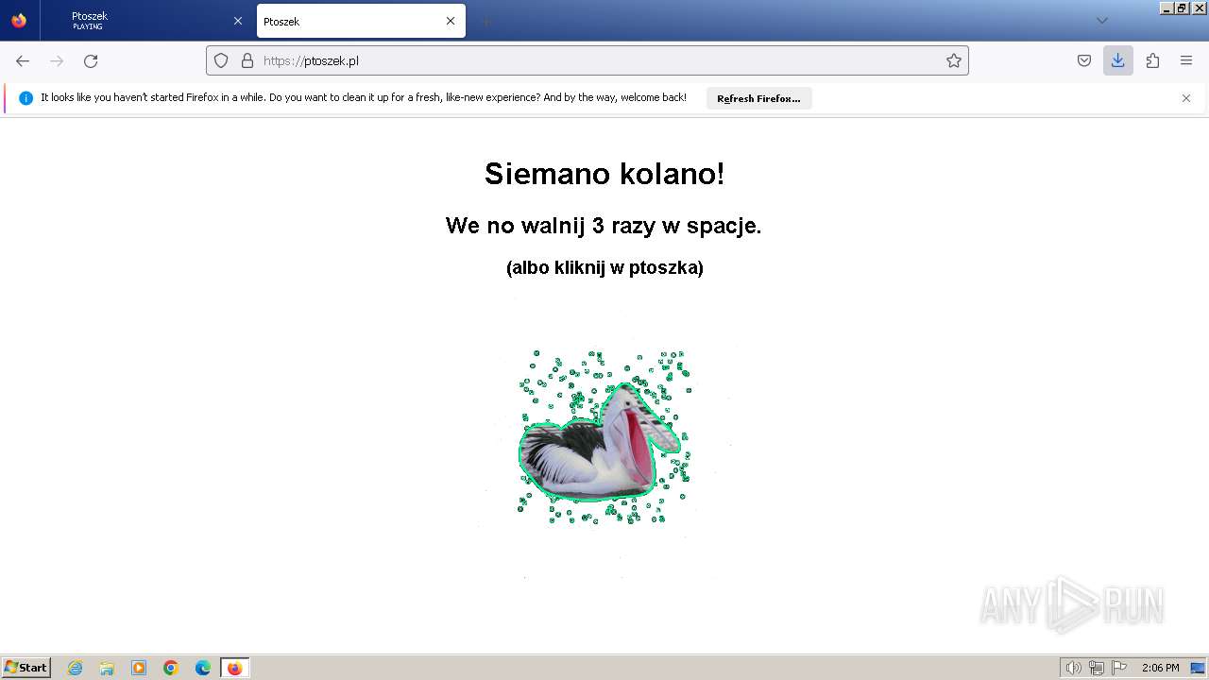Close the Firefox window
Image resolution: width=1209 pixels, height=680 pixels.
point(1200,8)
